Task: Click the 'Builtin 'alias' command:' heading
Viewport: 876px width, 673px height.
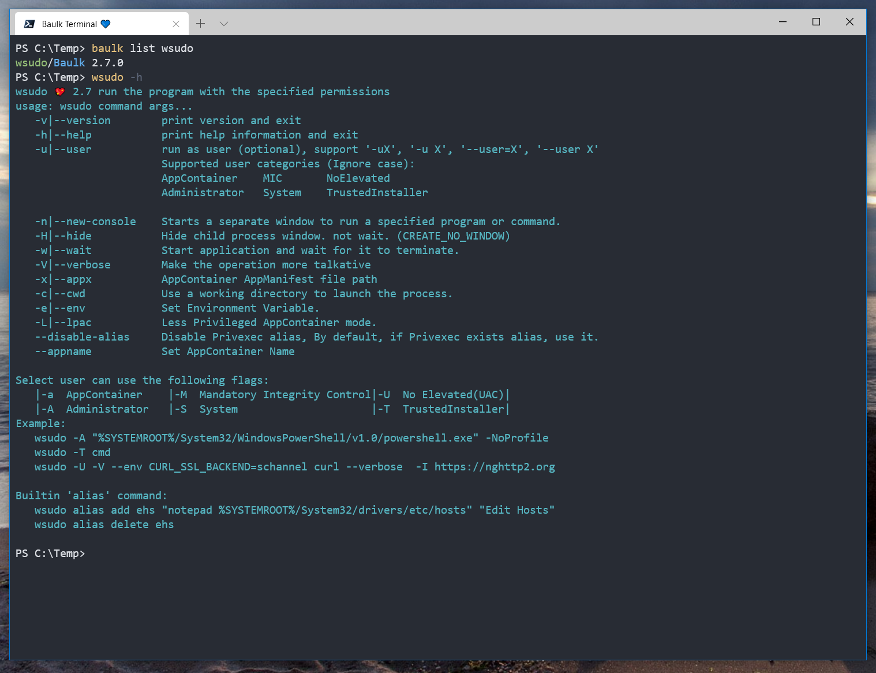Action: (x=91, y=496)
